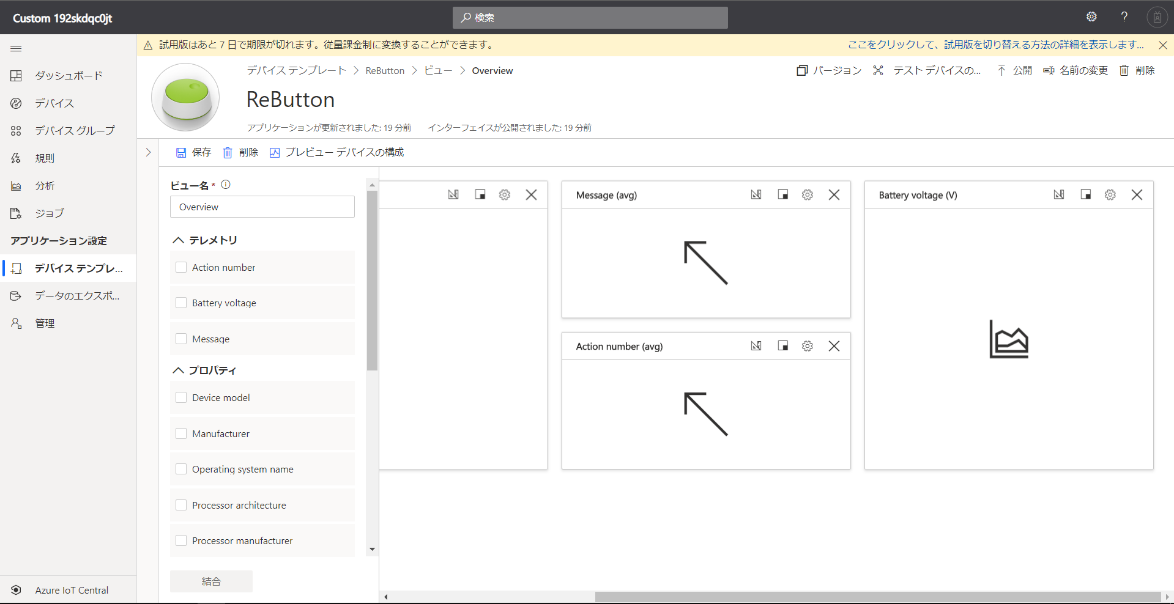Open 分析 in the sidebar
Image resolution: width=1174 pixels, height=604 pixels.
tap(68, 186)
